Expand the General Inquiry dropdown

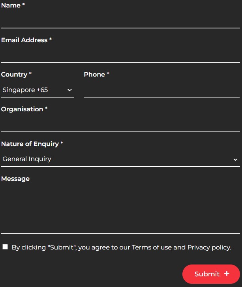coord(118,159)
